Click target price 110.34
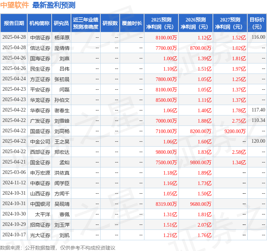This screenshot has height=251, width=267. (258, 120)
